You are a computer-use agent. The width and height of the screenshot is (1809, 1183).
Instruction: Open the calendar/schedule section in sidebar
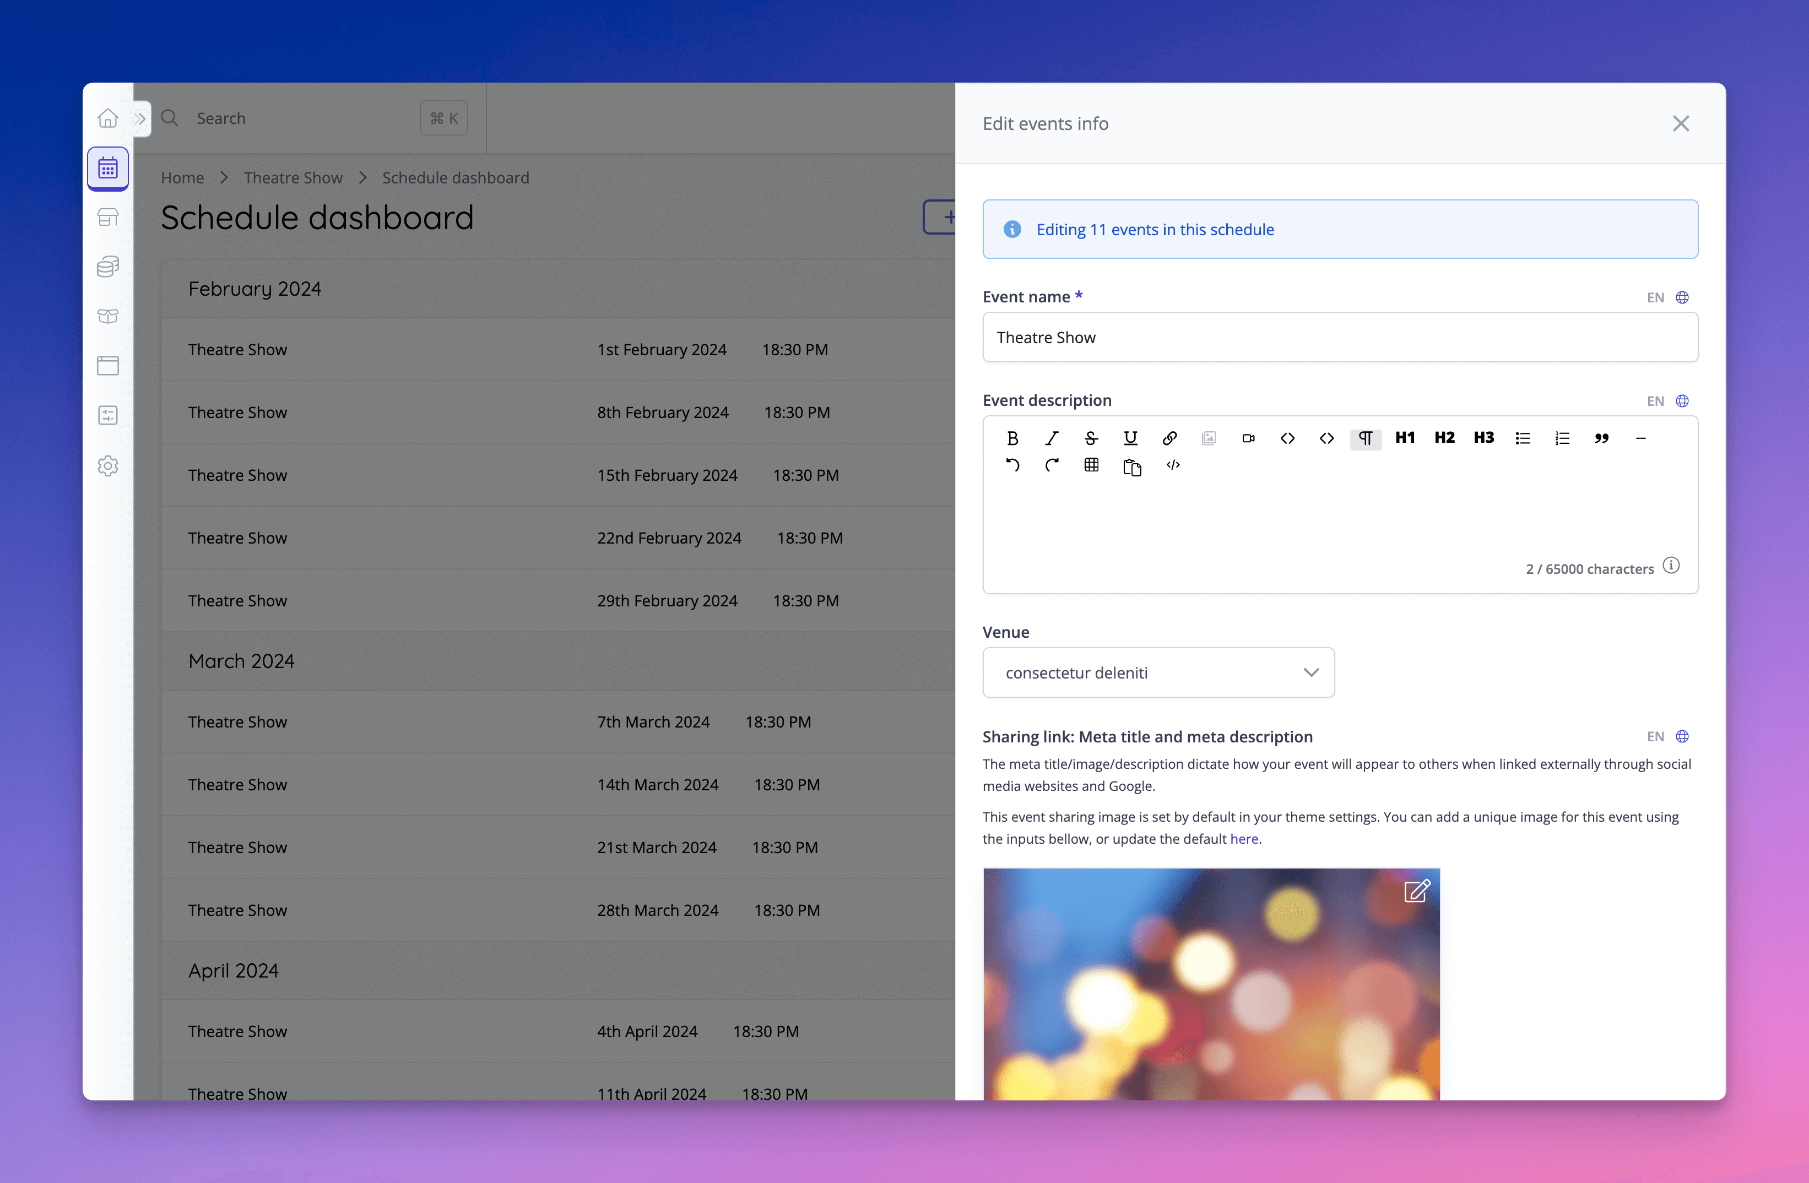(x=108, y=167)
